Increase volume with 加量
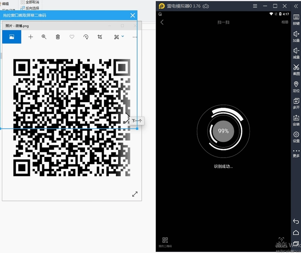Image resolution: width=301 pixels, height=253 pixels. 296,37
